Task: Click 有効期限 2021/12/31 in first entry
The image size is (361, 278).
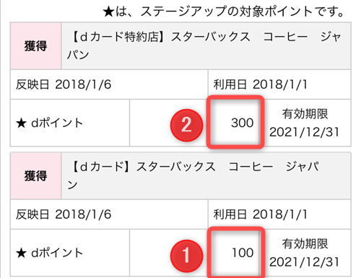Action: point(305,123)
